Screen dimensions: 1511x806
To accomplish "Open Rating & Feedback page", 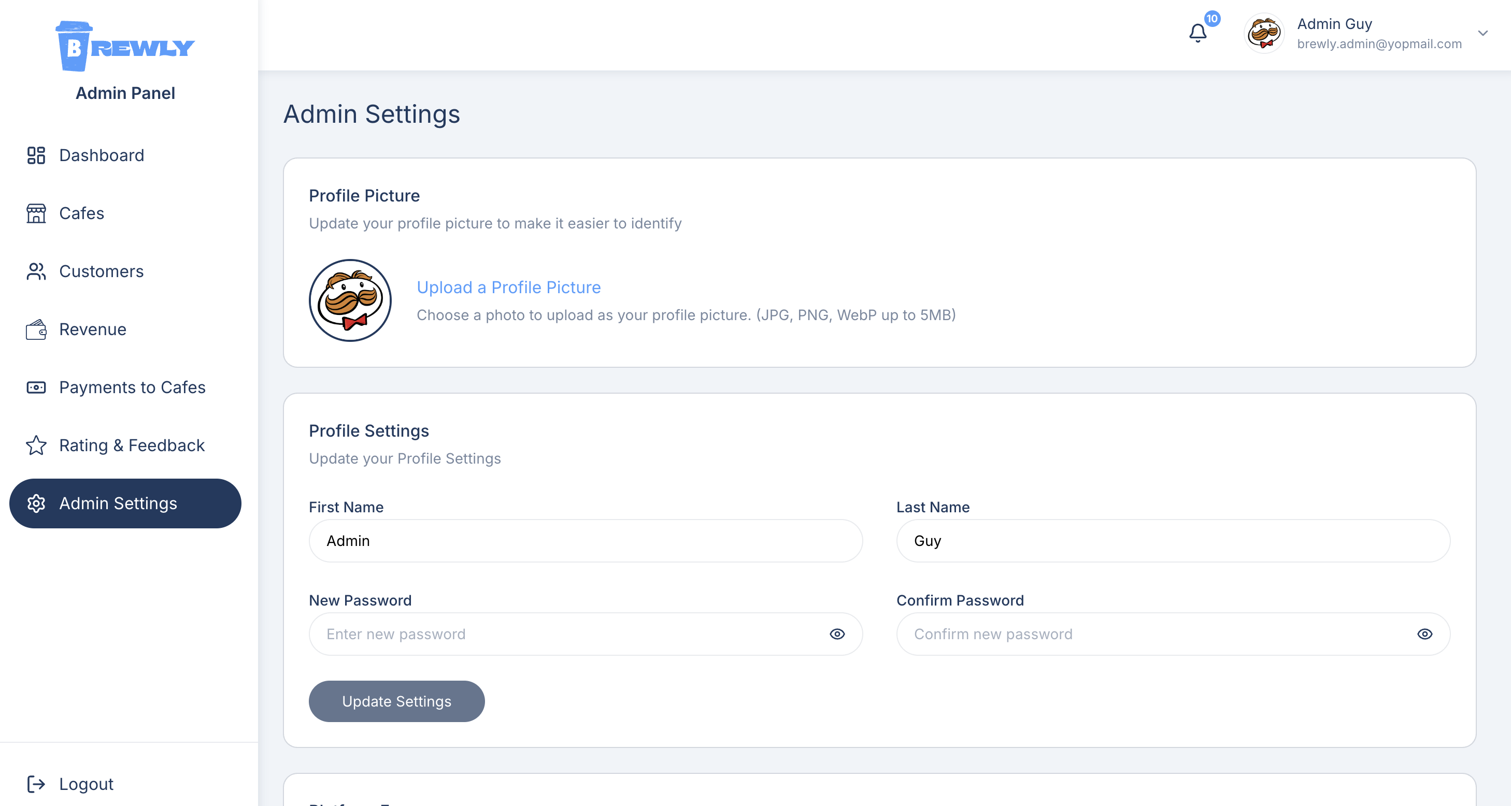I will (x=125, y=445).
